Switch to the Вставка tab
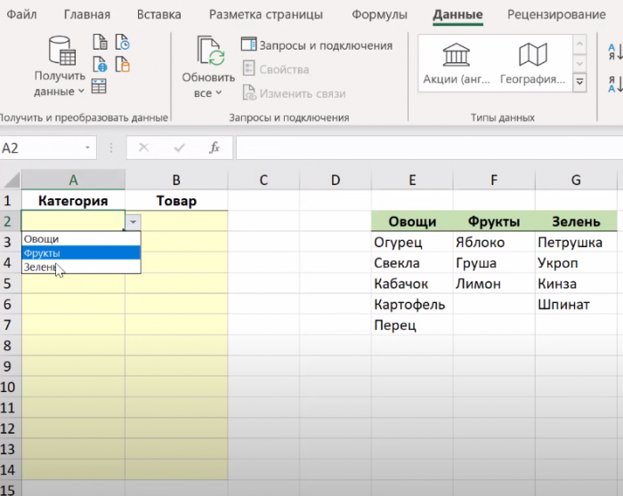 click(159, 15)
